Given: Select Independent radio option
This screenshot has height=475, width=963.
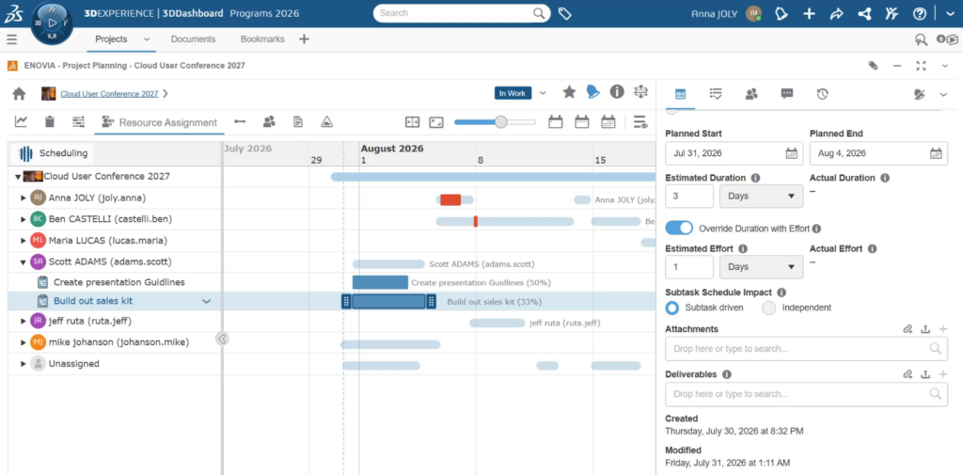Looking at the screenshot, I should [x=769, y=308].
